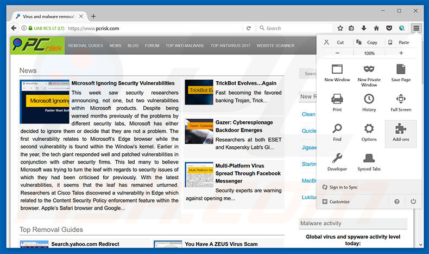Viewport: 429px width, 254px height.
Task: Open the Pocket icon in toolbar
Action: tap(389, 28)
